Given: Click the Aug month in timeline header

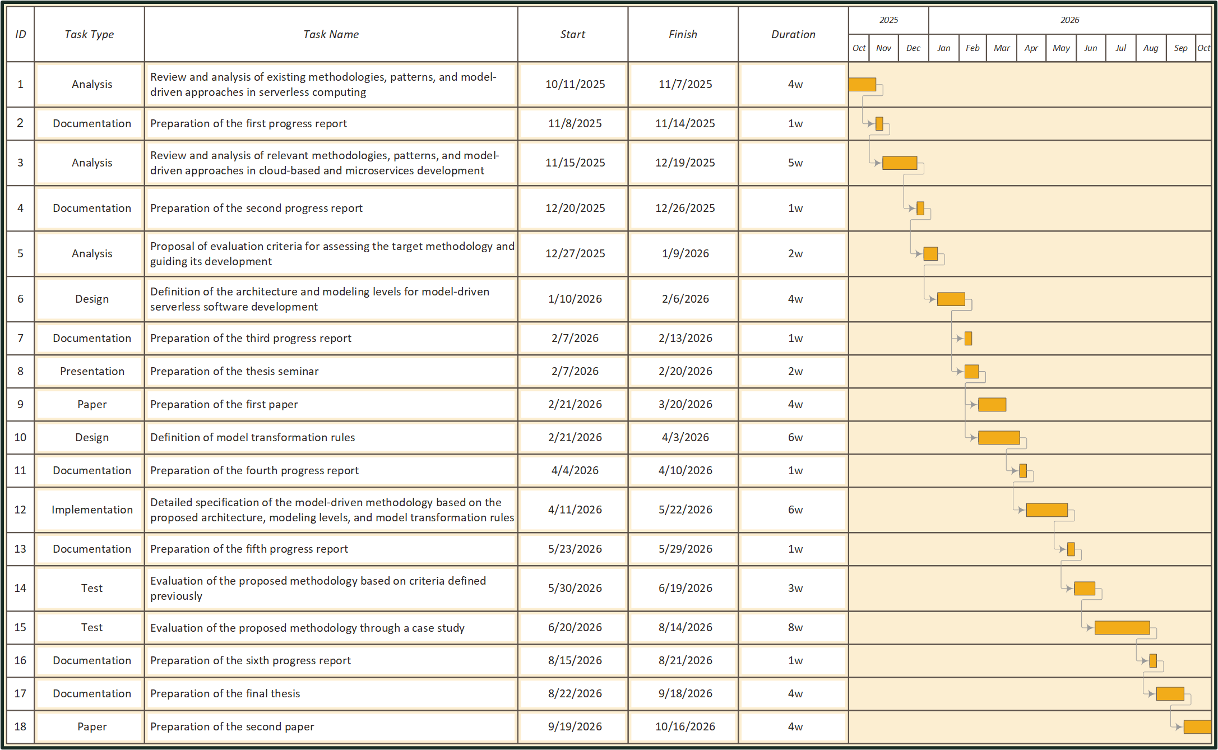Looking at the screenshot, I should [1151, 48].
